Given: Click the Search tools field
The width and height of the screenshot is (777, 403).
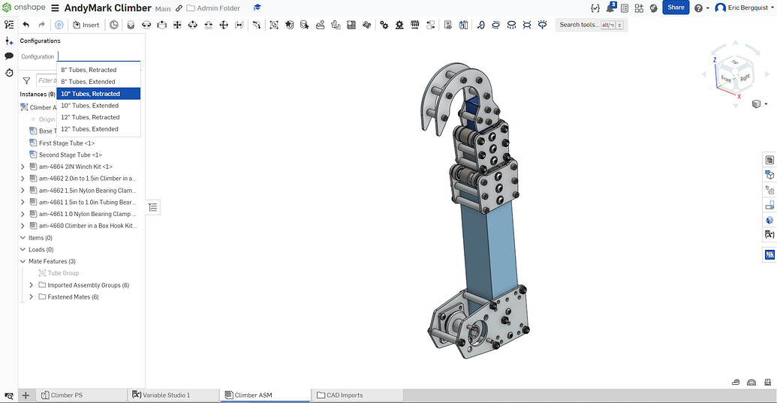Looking at the screenshot, I should (579, 25).
